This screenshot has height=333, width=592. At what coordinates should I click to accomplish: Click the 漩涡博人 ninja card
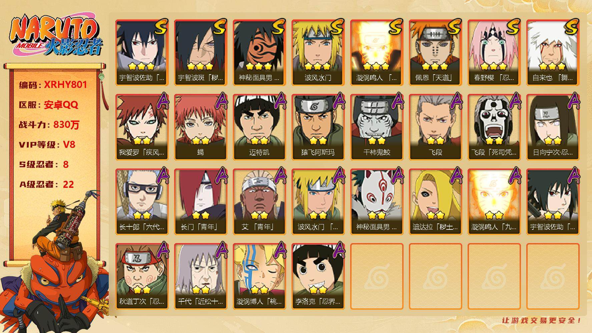click(x=259, y=276)
